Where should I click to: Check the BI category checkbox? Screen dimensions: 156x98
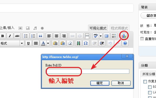(x=150, y=87)
